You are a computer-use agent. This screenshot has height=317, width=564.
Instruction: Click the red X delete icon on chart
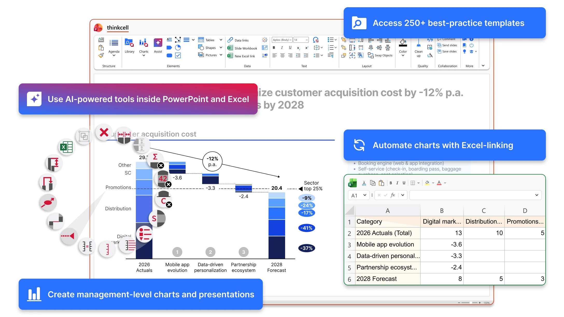[x=104, y=132]
